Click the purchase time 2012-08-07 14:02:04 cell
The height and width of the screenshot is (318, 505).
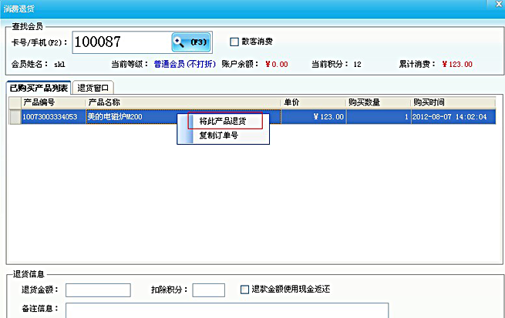pyautogui.click(x=450, y=116)
